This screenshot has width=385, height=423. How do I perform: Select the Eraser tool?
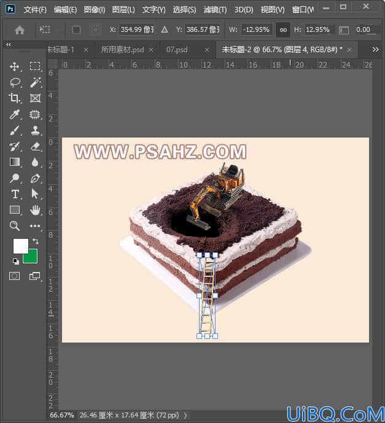pyautogui.click(x=35, y=147)
